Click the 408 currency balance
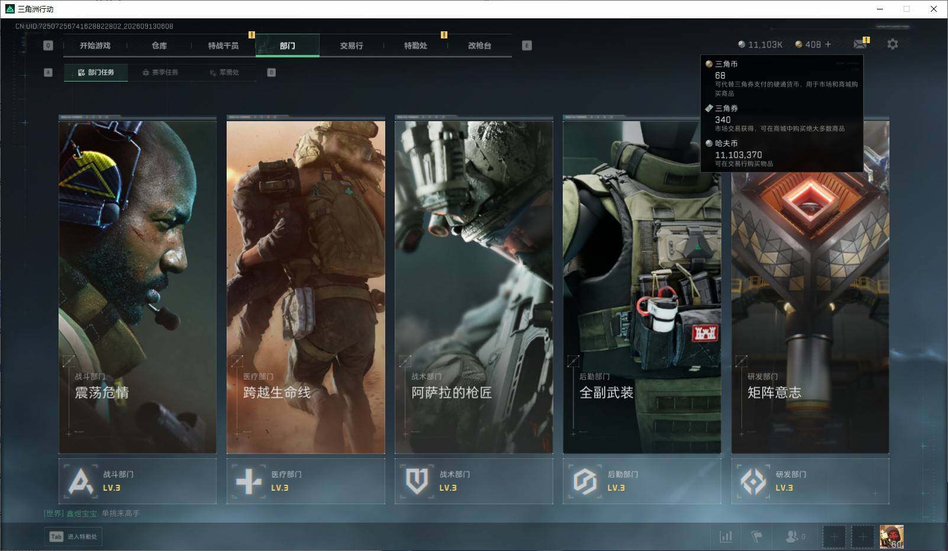 (808, 44)
